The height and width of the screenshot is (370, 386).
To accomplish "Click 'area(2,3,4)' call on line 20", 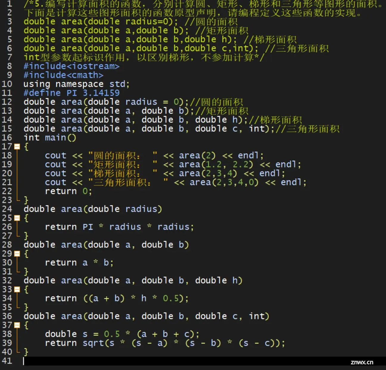I will click(x=208, y=173).
